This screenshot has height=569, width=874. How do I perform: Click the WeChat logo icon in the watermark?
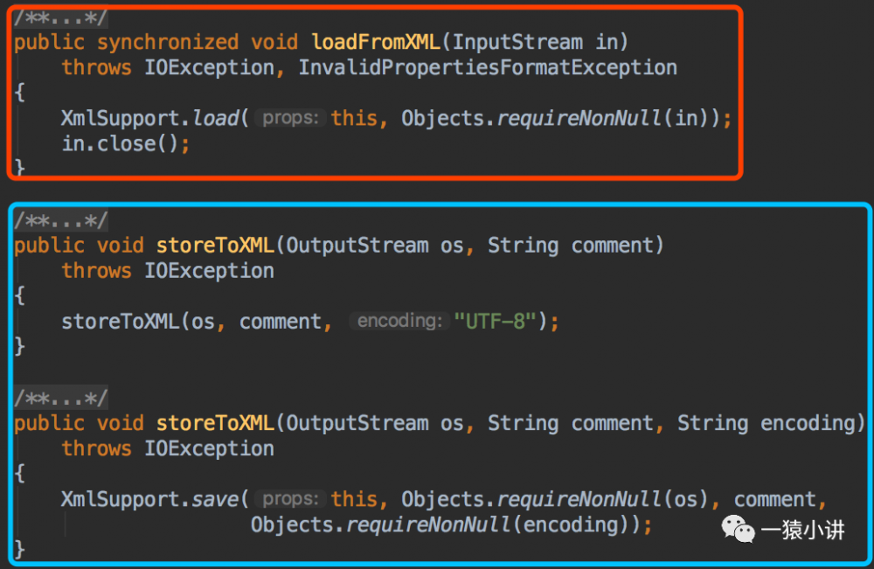tap(738, 529)
